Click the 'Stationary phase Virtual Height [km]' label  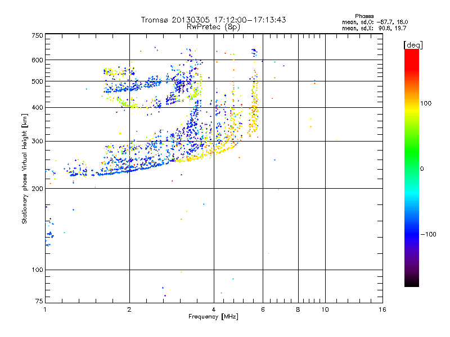point(25,168)
